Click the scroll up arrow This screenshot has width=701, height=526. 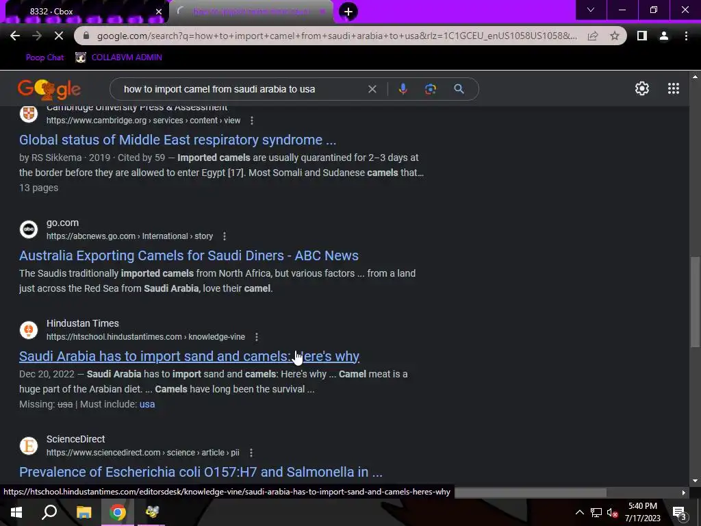(x=696, y=77)
